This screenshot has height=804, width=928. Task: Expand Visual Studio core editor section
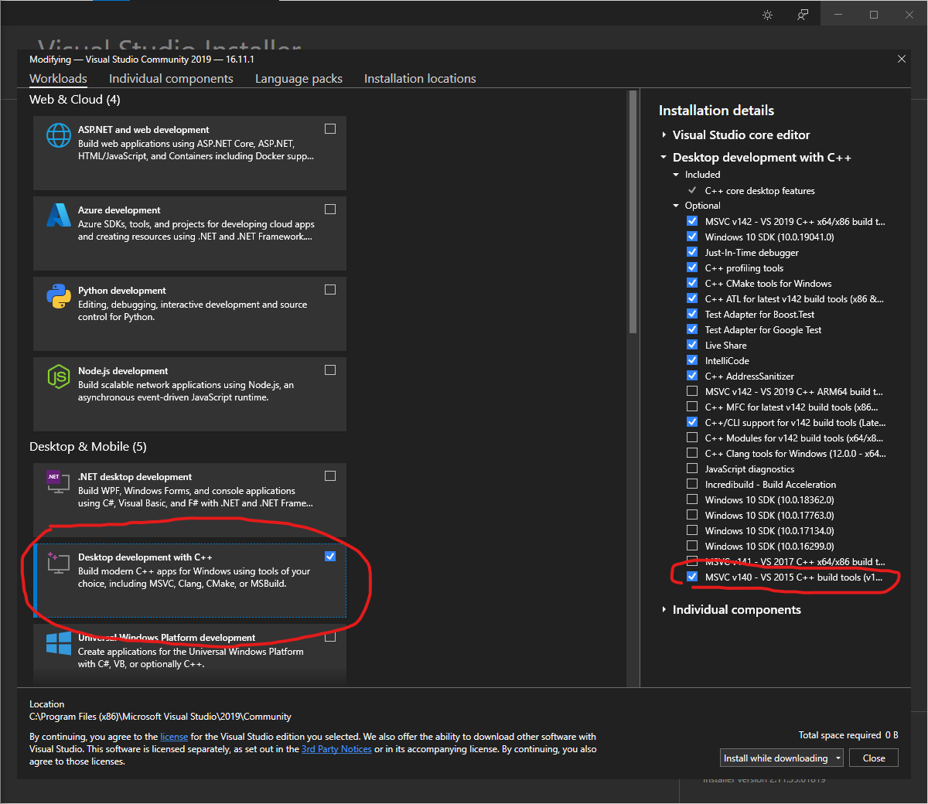click(x=664, y=135)
